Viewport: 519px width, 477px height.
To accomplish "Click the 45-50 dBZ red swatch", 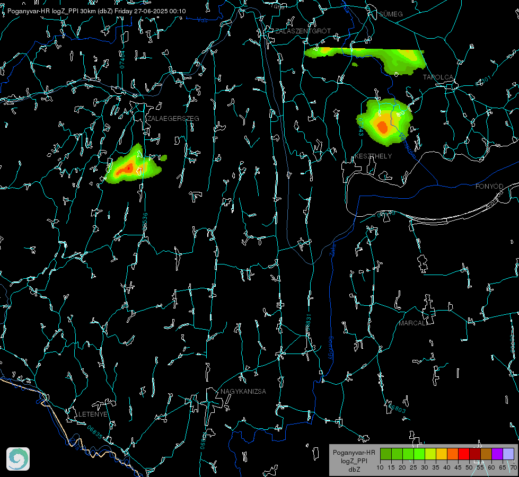I will [464, 454].
